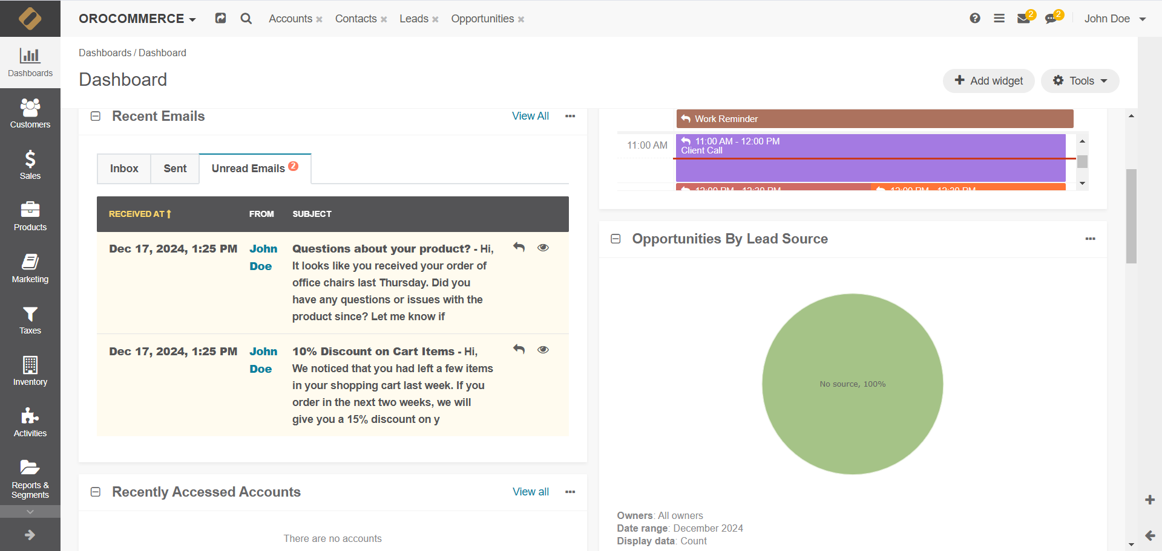Open the Marketing sidebar menu
Image resolution: width=1162 pixels, height=551 pixels.
[x=30, y=269]
